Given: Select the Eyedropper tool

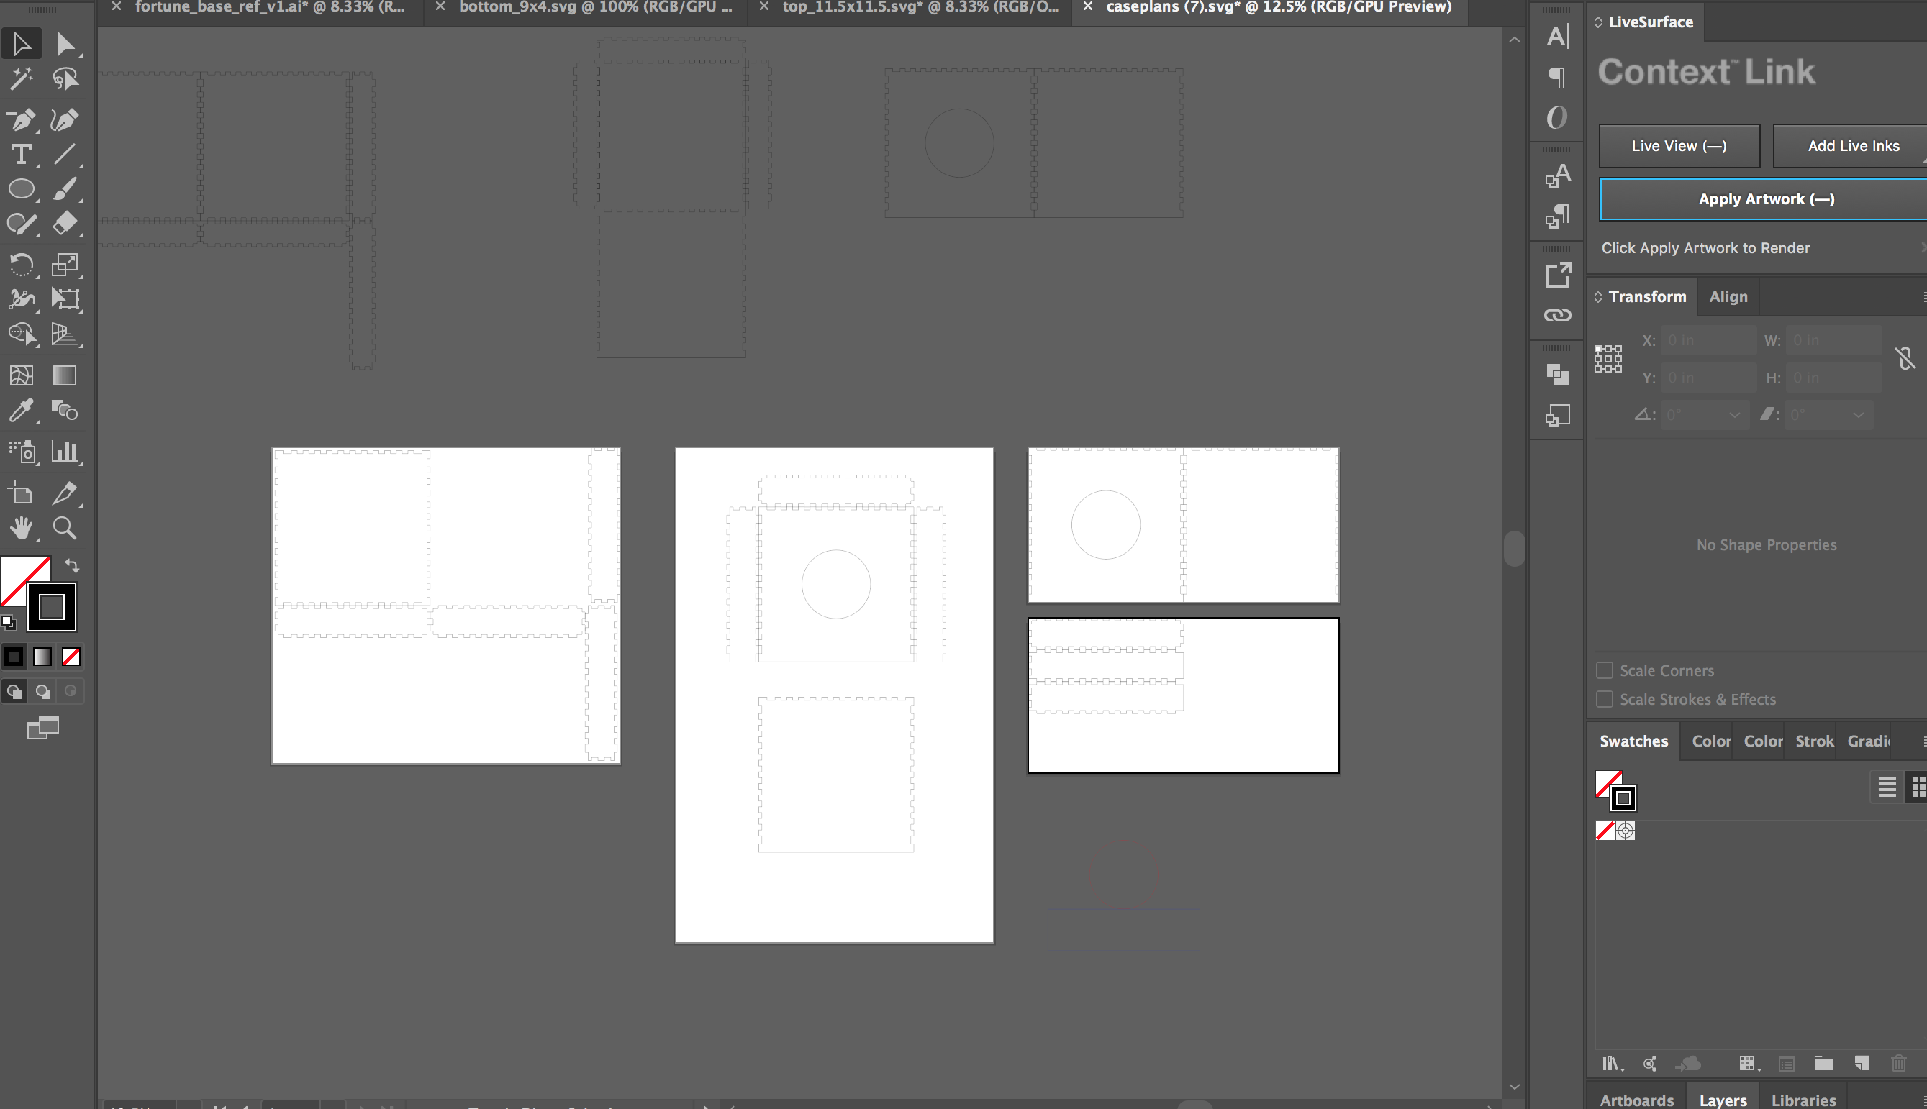Looking at the screenshot, I should [21, 411].
